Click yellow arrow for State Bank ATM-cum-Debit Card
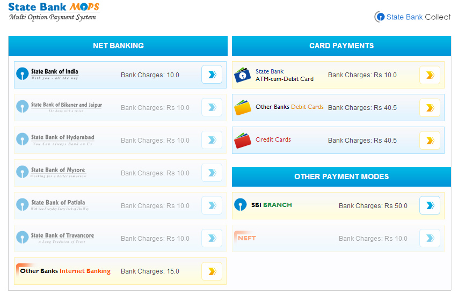Screen dimensions: 458x295 point(430,76)
